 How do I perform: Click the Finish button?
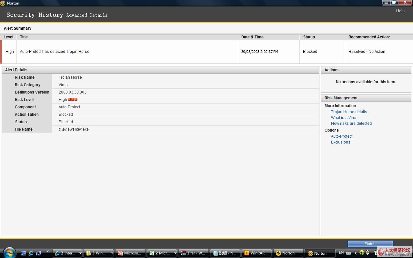click(x=370, y=244)
